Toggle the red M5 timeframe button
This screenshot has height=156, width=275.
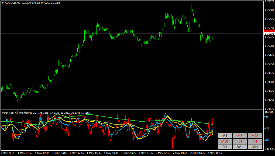[240, 136]
